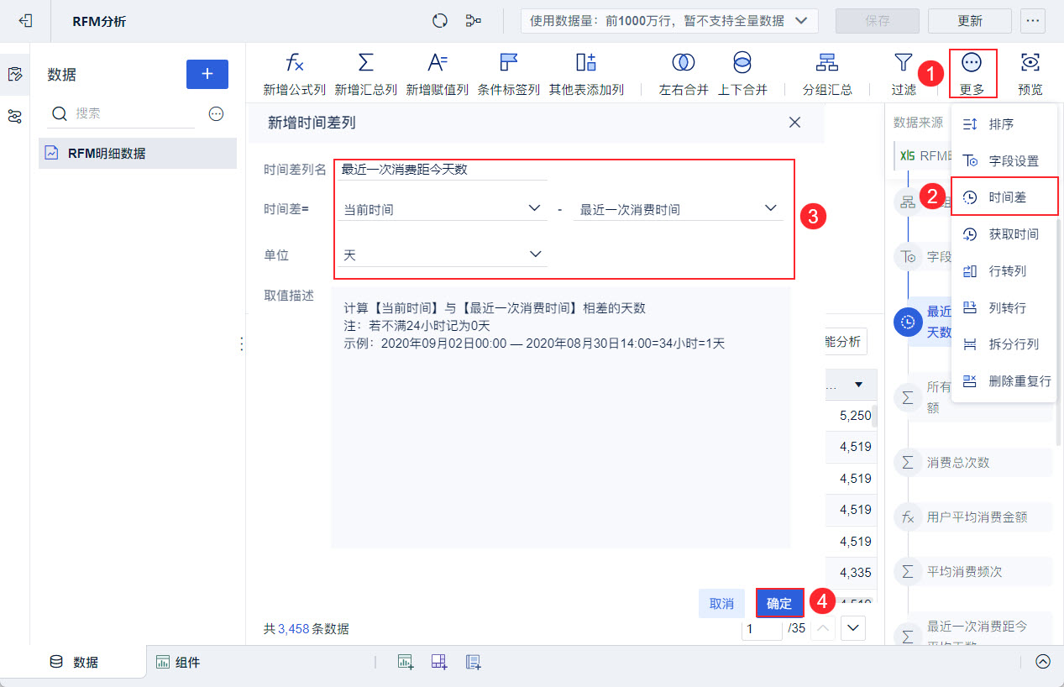Open the data usage amount dropdown
Image resolution: width=1064 pixels, height=687 pixels.
tap(669, 21)
